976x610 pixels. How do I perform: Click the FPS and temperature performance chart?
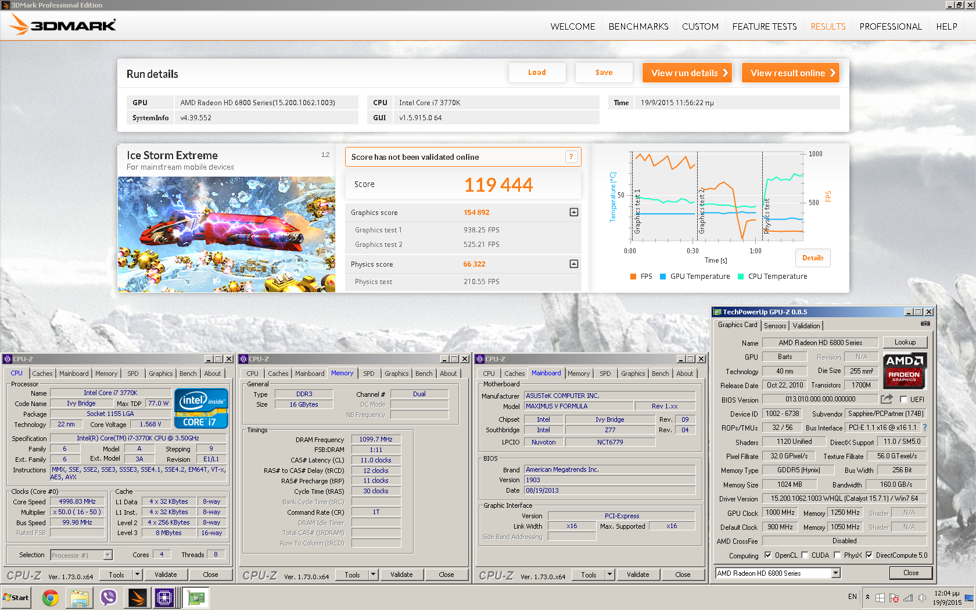pos(717,198)
